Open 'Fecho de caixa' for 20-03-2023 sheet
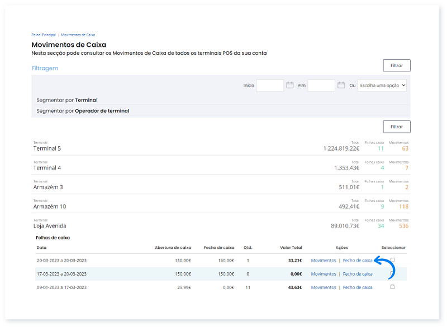The width and height of the screenshot is (447, 327). pos(357,261)
